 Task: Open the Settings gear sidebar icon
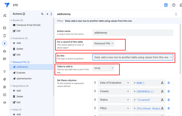(5, 87)
